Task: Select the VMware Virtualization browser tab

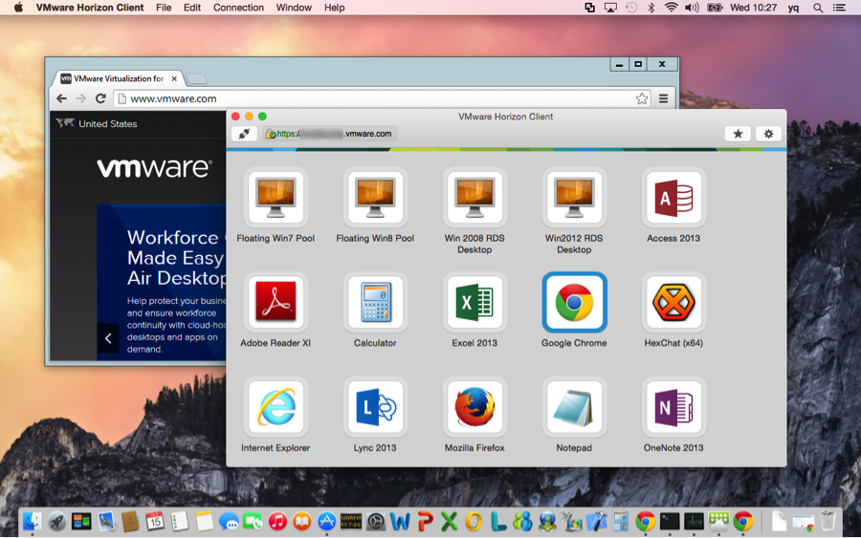Action: click(x=118, y=78)
